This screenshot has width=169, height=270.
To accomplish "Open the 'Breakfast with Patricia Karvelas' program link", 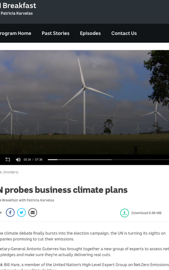I will [x=27, y=200].
